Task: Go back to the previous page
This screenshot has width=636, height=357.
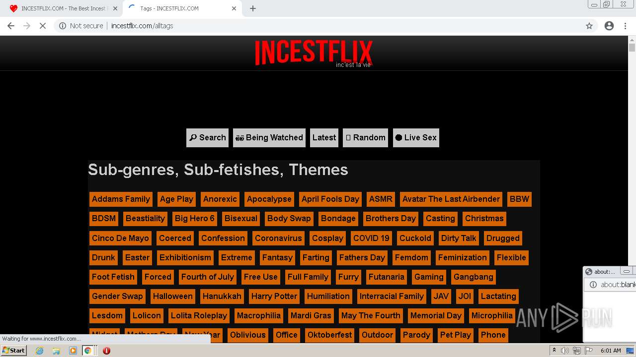Action: coord(11,26)
